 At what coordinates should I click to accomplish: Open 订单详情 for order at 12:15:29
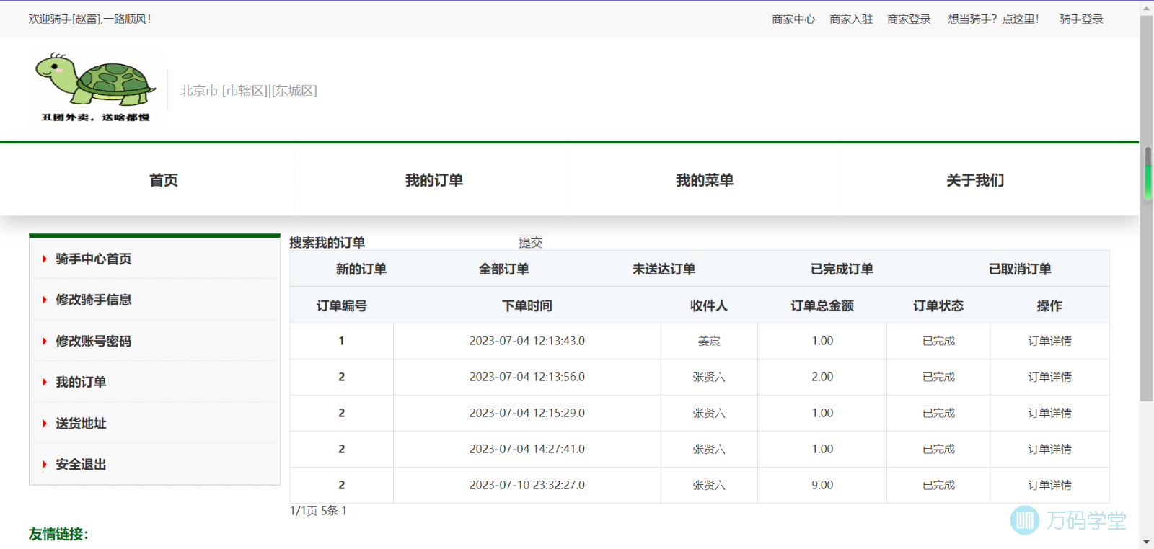(1049, 413)
